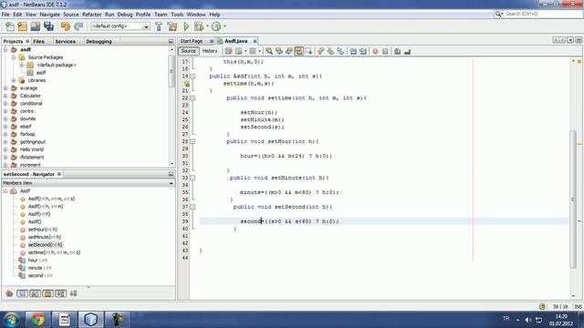Open Chrome from the Windows taskbar
Screen dimensions: 584x328
[x=37, y=320]
